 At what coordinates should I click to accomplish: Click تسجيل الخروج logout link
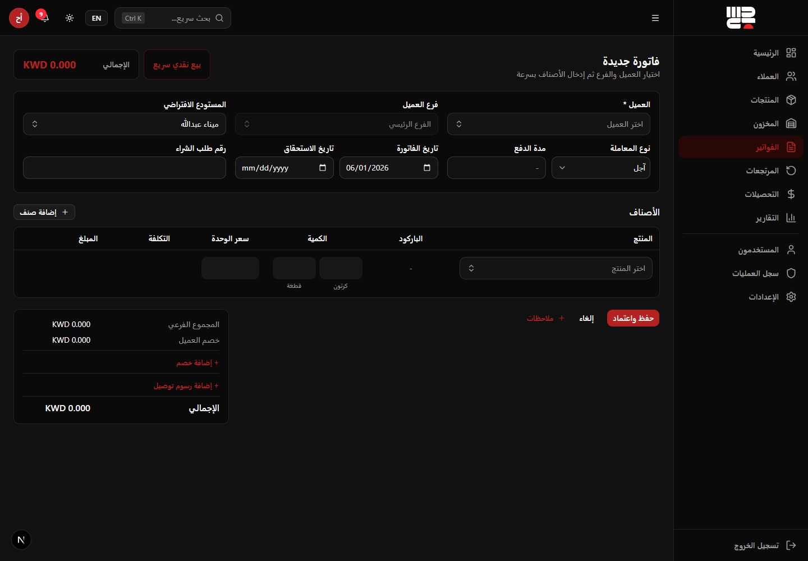tap(741, 545)
